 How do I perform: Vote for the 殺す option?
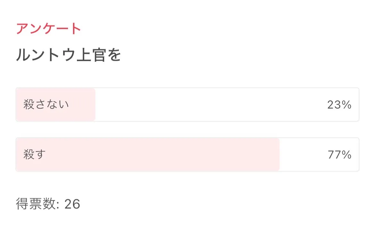coord(187,155)
